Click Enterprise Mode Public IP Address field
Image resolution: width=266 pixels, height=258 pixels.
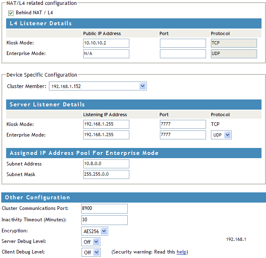(106, 54)
